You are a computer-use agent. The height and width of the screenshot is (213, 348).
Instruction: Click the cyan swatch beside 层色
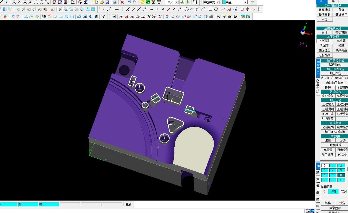pyautogui.click(x=224, y=2)
